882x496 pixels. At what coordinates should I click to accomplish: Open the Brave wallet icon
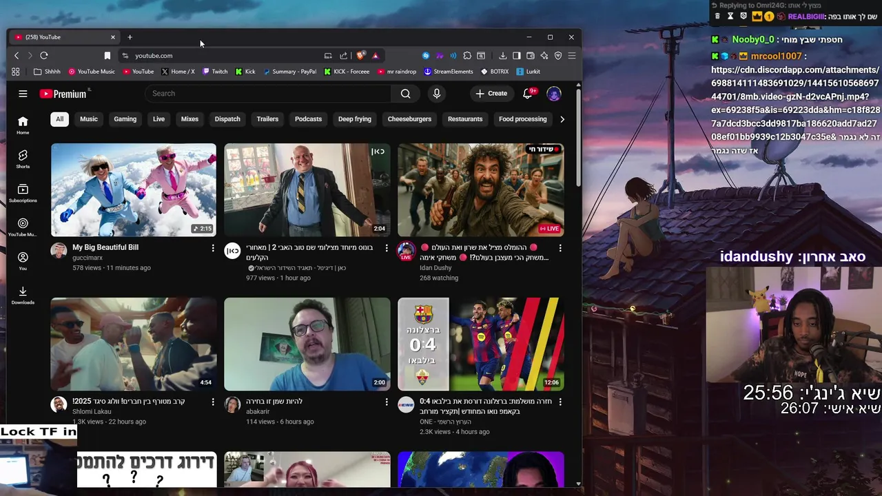coord(531,55)
